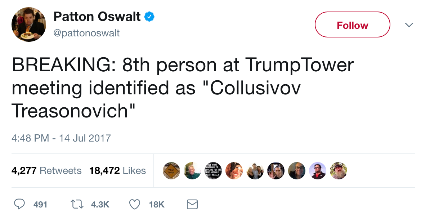The height and width of the screenshot is (219, 430).
Task: Open the Patton Oswalt profile name link
Action: tap(97, 17)
